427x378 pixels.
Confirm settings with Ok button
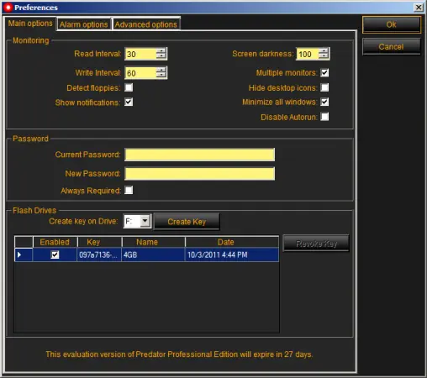click(x=391, y=24)
